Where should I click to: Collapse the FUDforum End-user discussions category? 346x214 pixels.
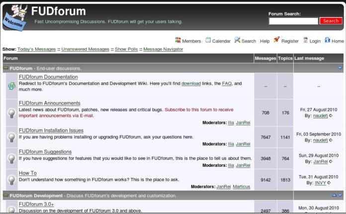(x=6, y=68)
